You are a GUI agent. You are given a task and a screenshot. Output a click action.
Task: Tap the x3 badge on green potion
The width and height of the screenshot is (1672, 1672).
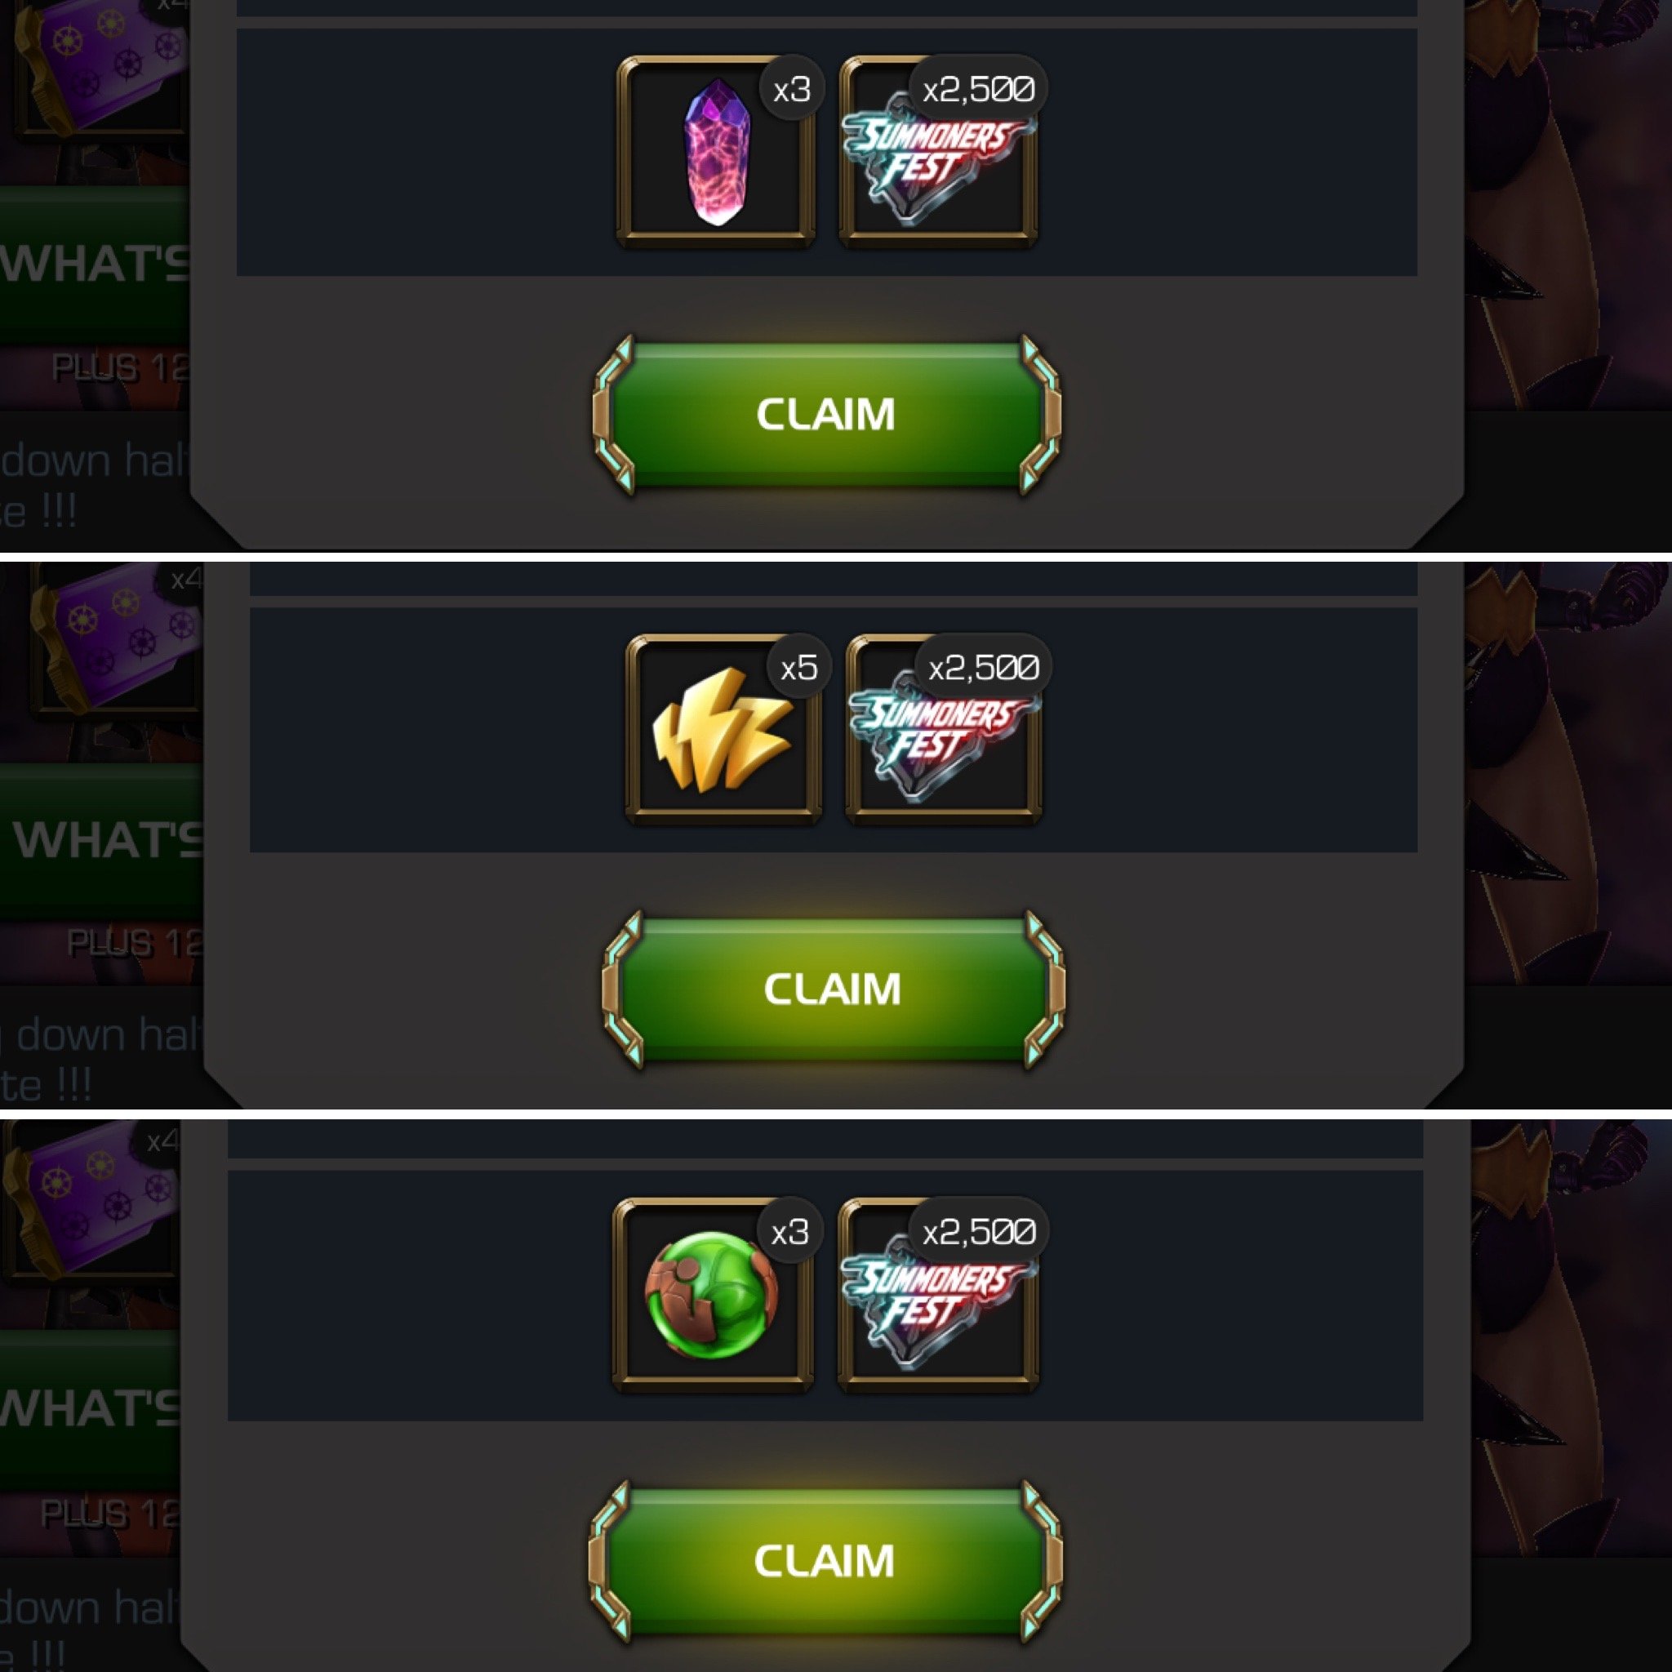click(790, 1231)
